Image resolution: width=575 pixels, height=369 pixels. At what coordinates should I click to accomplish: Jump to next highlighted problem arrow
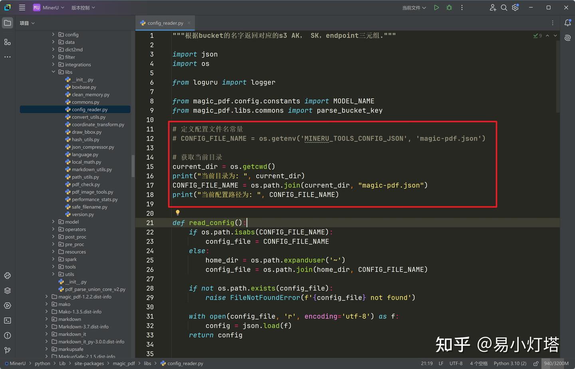(x=555, y=36)
